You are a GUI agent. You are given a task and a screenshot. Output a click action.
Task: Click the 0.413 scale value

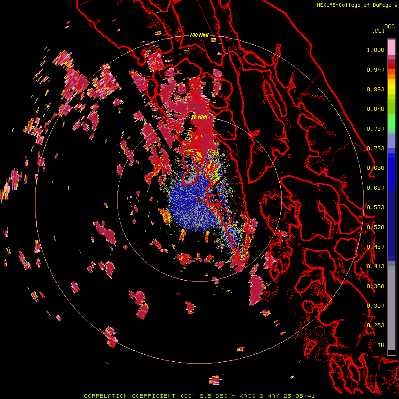click(376, 266)
